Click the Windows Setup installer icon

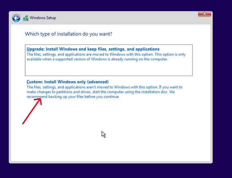pos(26,18)
